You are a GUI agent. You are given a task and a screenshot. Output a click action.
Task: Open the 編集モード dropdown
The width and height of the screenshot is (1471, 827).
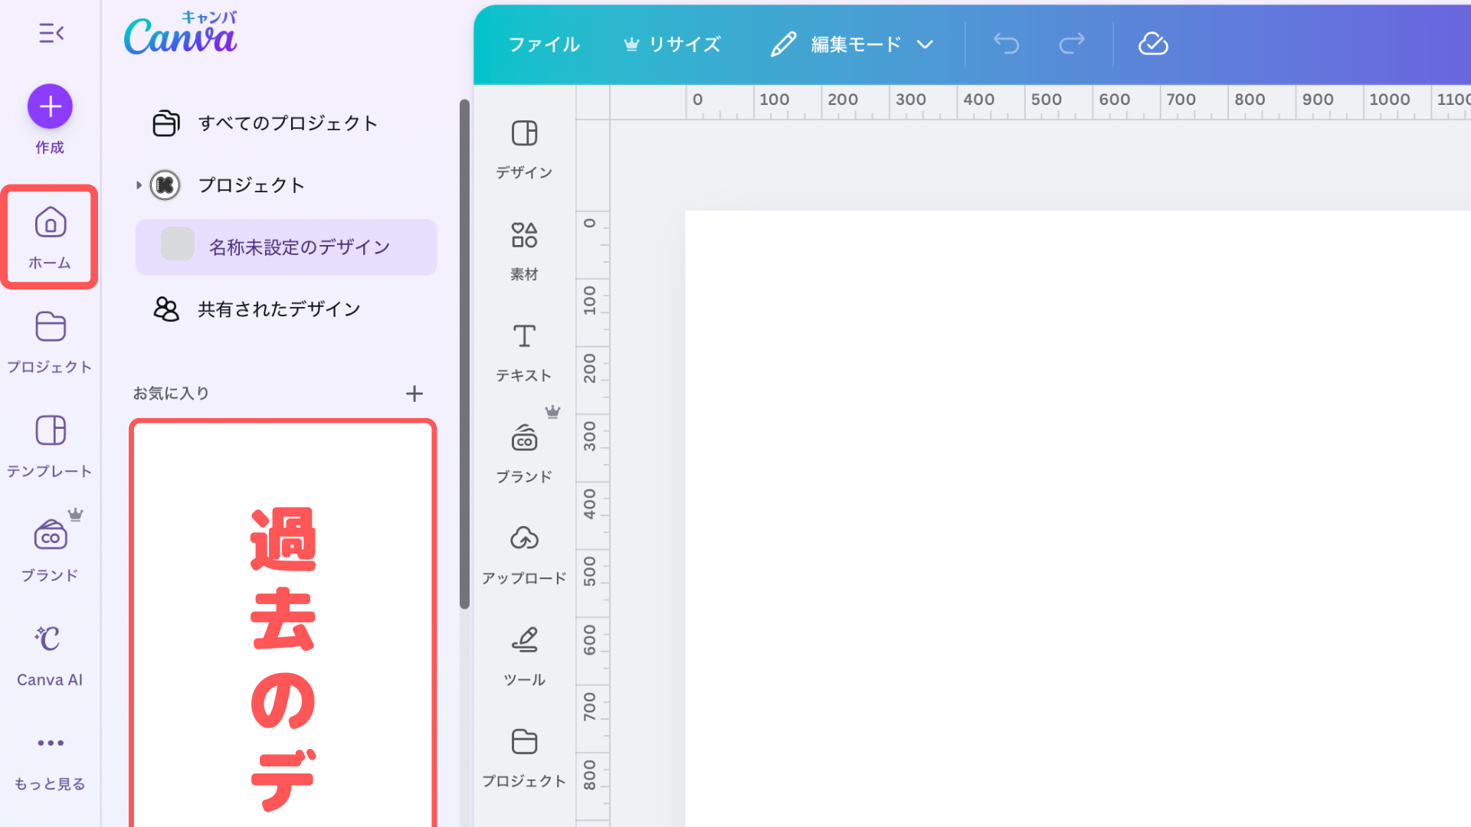(852, 44)
